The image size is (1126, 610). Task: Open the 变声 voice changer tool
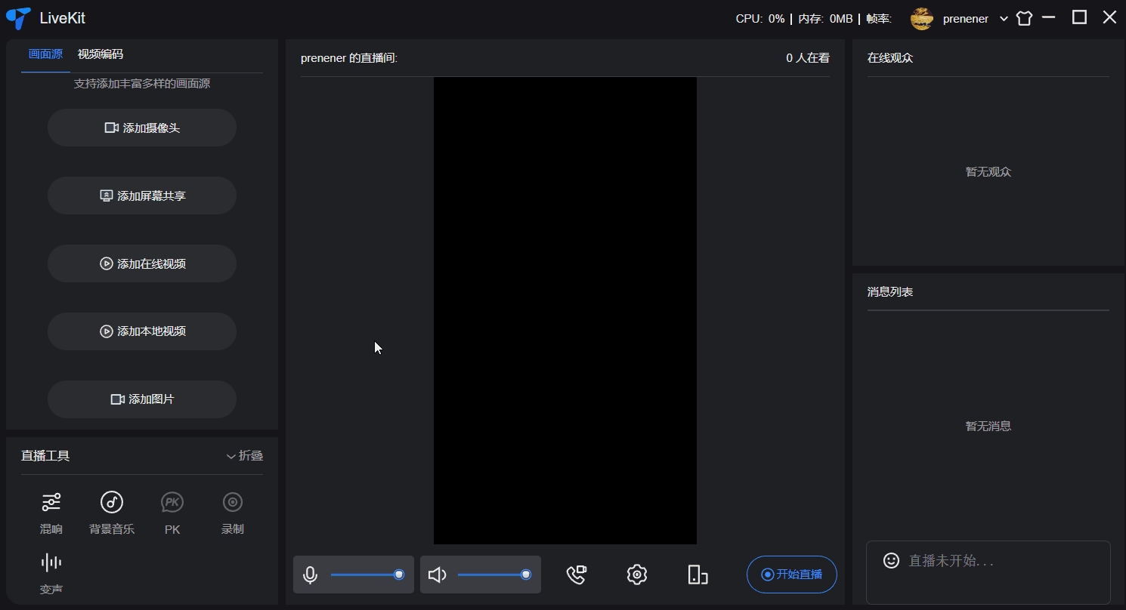(x=51, y=572)
